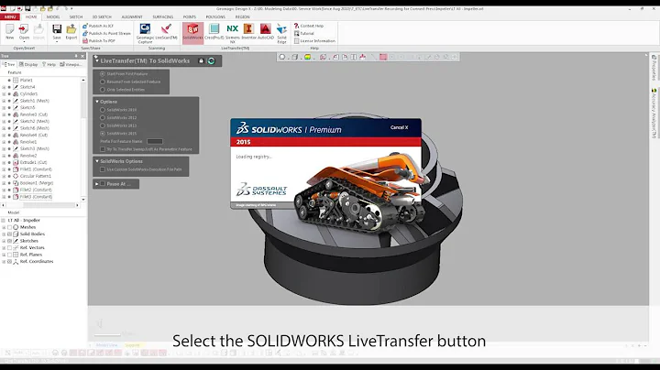660x370 pixels.
Task: Expand the Sketch4 tree node
Action: point(4,87)
